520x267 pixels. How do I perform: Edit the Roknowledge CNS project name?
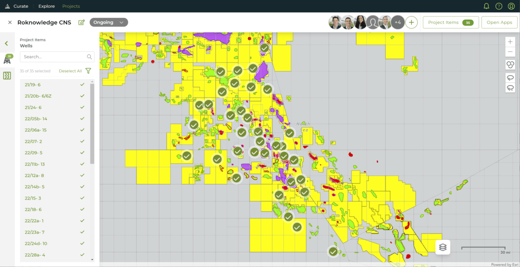tap(81, 22)
